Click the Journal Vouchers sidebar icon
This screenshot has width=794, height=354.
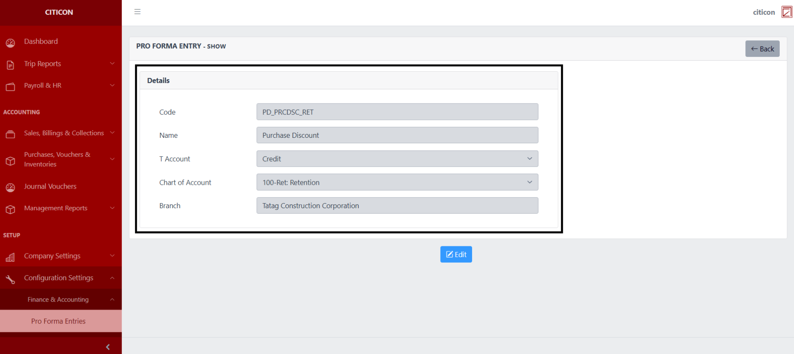[x=10, y=187]
